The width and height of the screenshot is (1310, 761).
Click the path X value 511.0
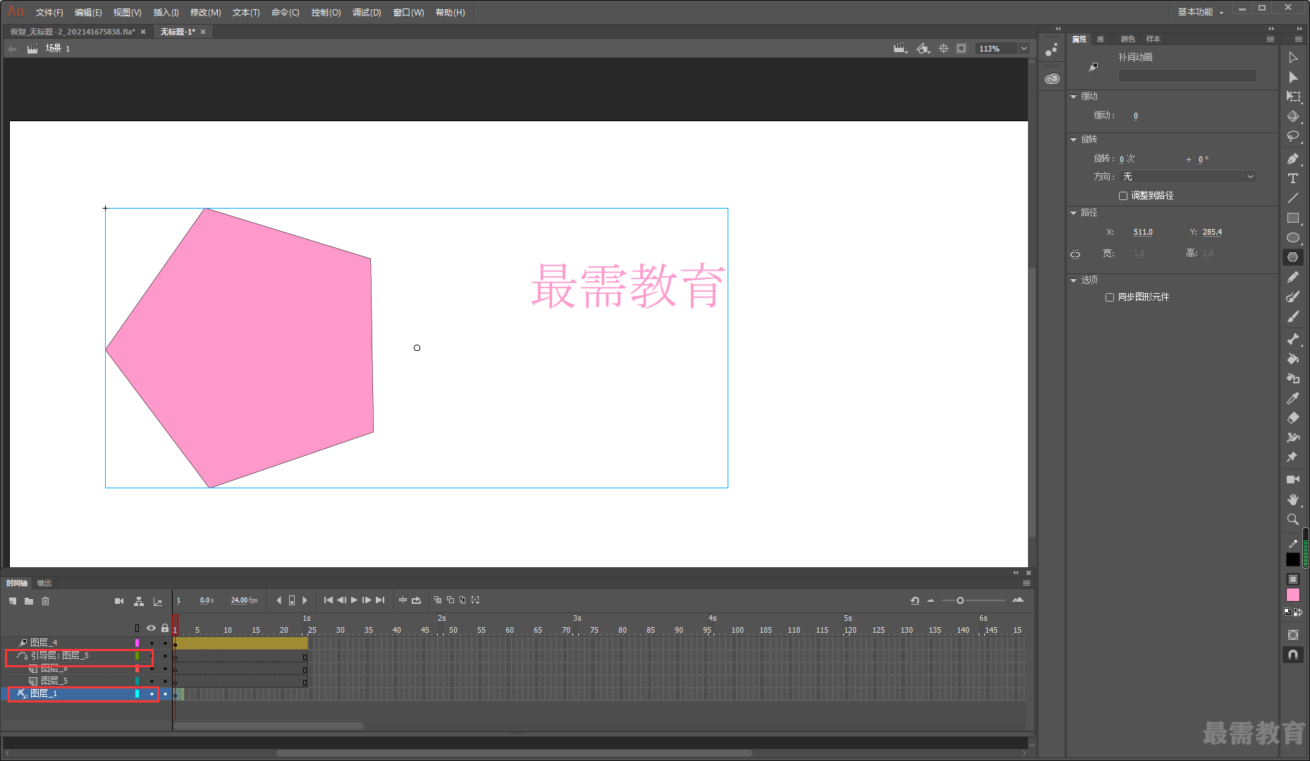click(x=1143, y=233)
